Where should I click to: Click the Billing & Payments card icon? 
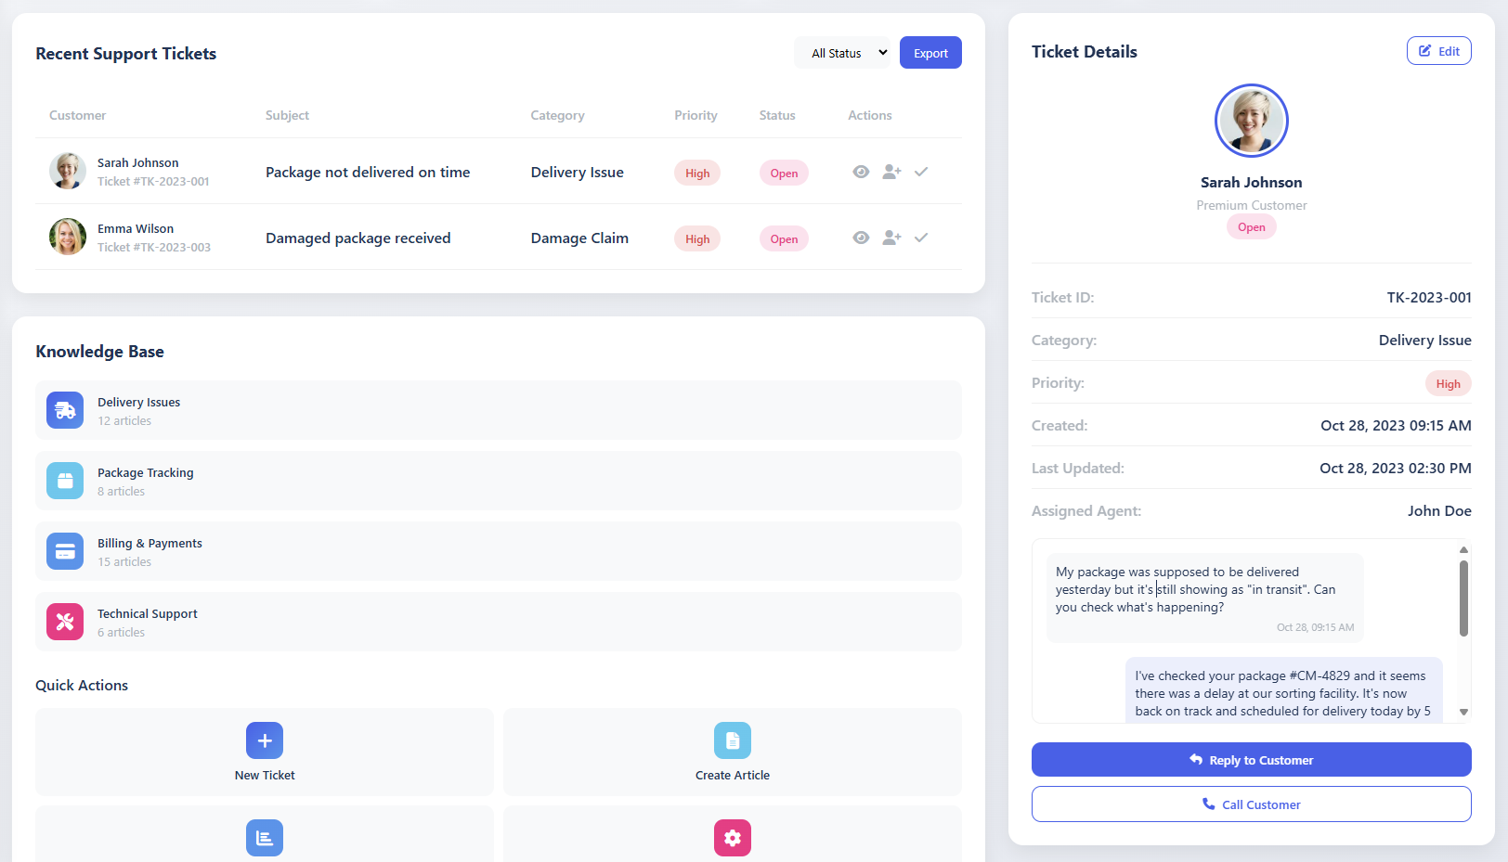coord(65,551)
